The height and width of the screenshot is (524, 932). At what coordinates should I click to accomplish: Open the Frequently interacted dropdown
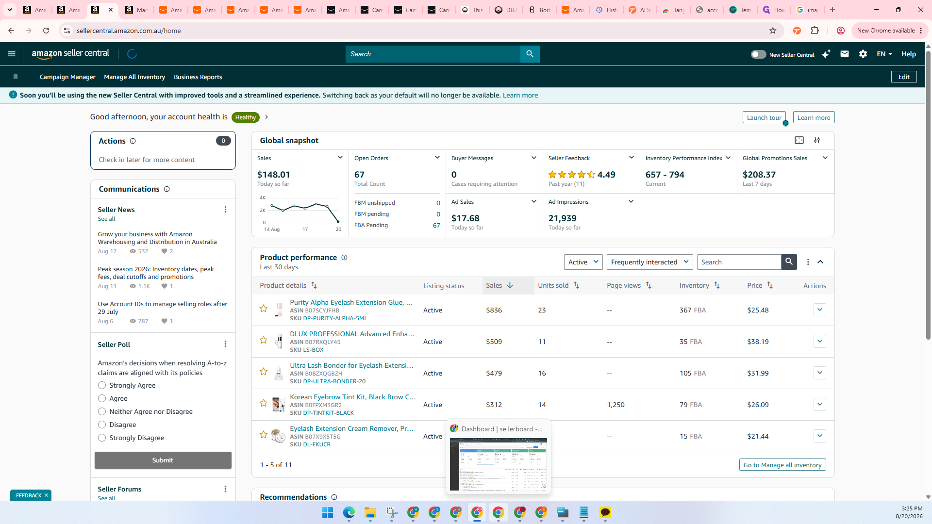(649, 262)
